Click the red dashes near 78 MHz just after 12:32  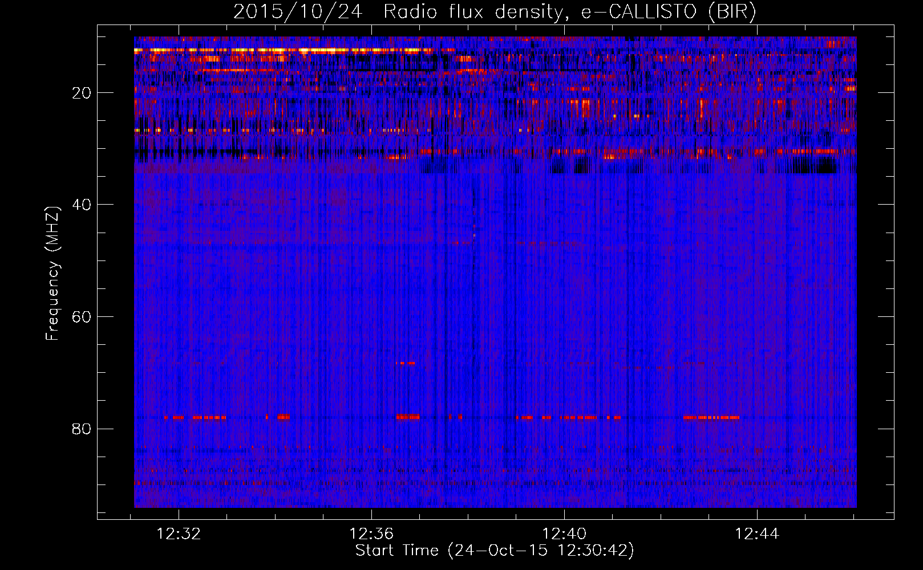point(209,417)
